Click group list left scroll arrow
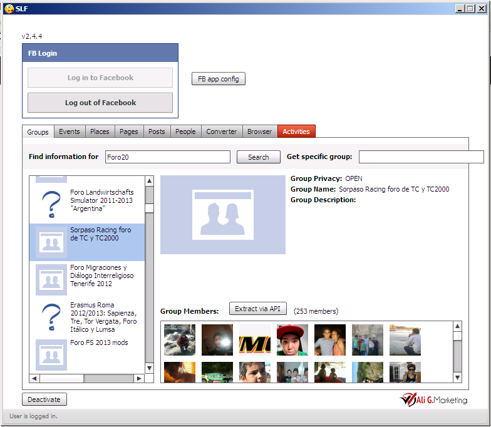Viewport: 491px width, 427px height. [34, 378]
